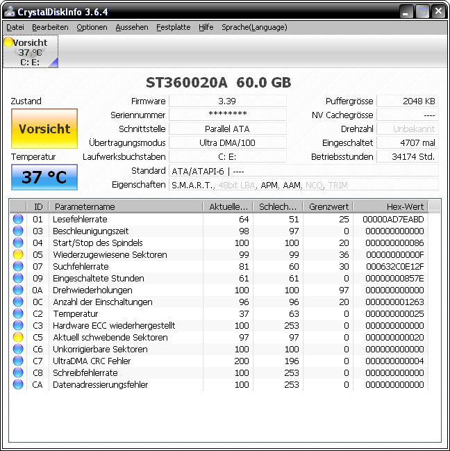
Task: Click the status icon of Eingeschaltete Stunden row
Action: pyautogui.click(x=18, y=278)
